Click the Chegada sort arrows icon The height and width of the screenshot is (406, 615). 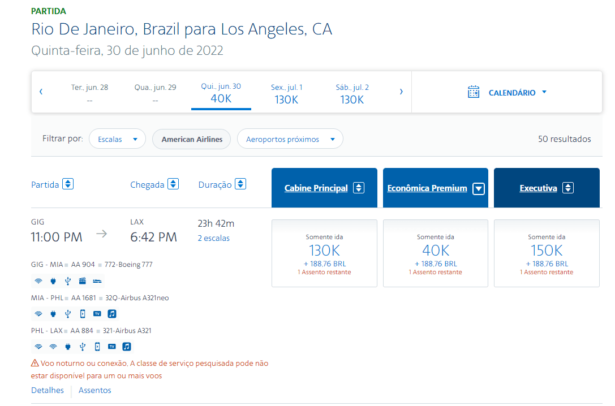tap(173, 184)
